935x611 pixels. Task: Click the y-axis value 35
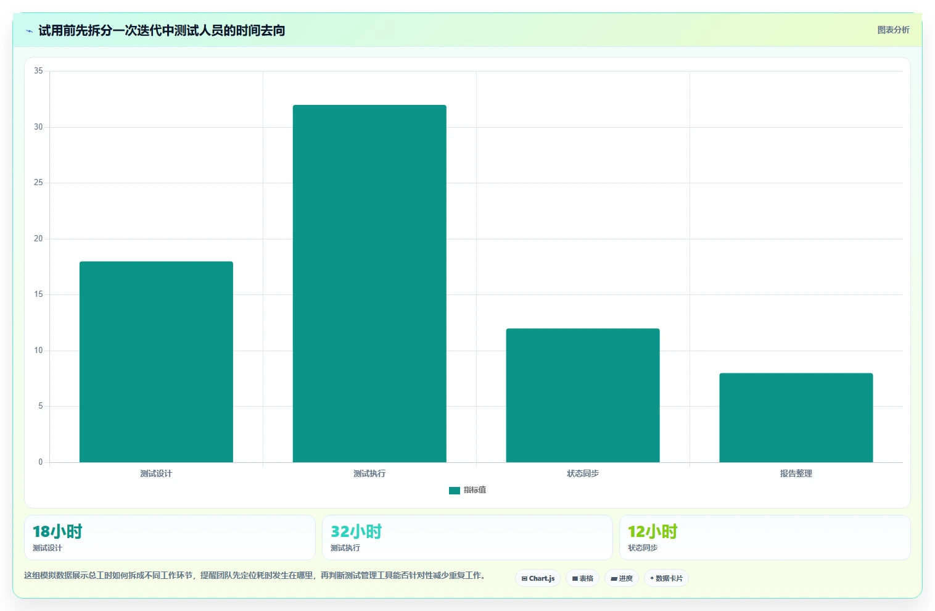click(38, 71)
